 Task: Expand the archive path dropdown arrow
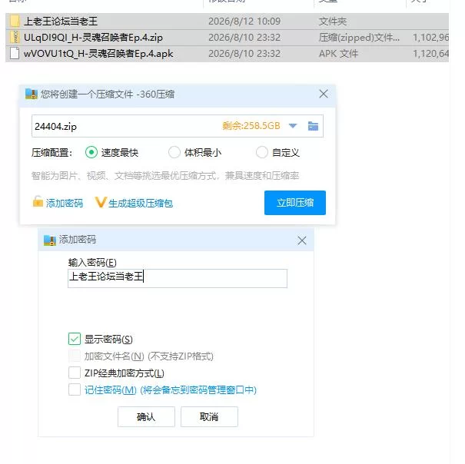coord(292,126)
